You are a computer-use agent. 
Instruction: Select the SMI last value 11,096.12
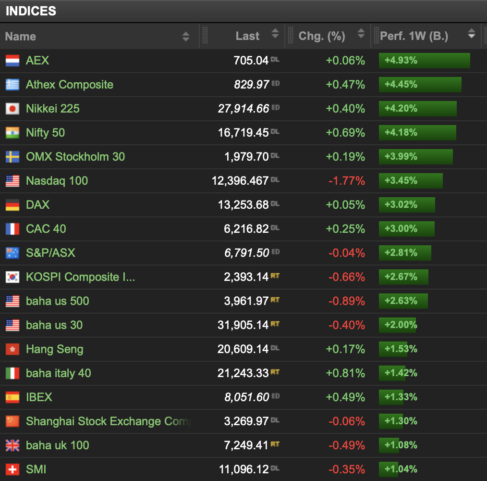[x=244, y=469]
